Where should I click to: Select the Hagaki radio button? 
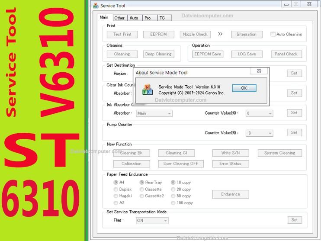pyautogui.click(x=116, y=196)
